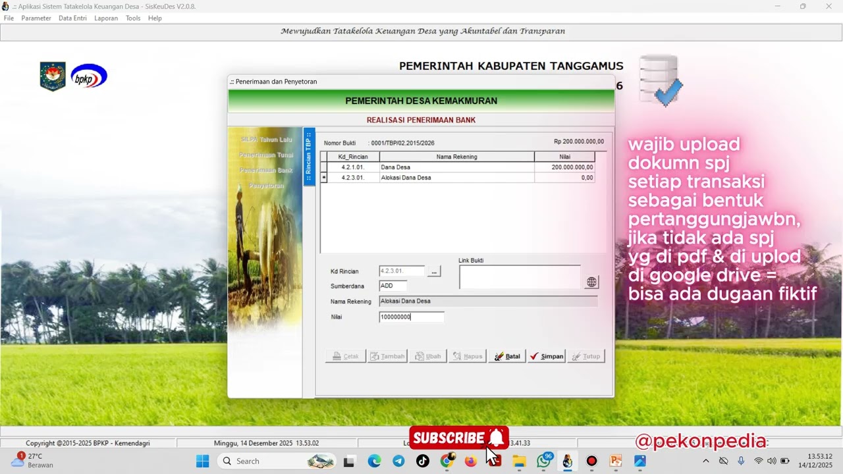This screenshot has height=474, width=843.
Task: Click the Sumberdana field containing ADD
Action: click(x=393, y=286)
